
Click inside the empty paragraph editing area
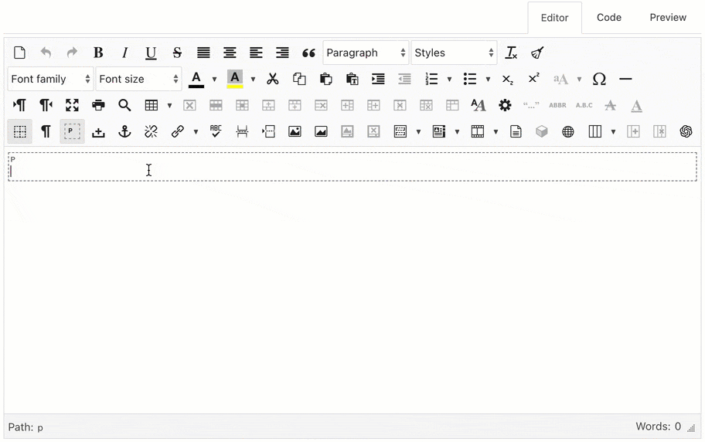pos(352,171)
